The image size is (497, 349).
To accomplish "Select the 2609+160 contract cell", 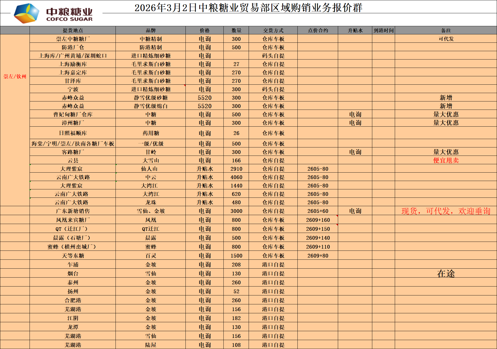I will click(318, 220).
